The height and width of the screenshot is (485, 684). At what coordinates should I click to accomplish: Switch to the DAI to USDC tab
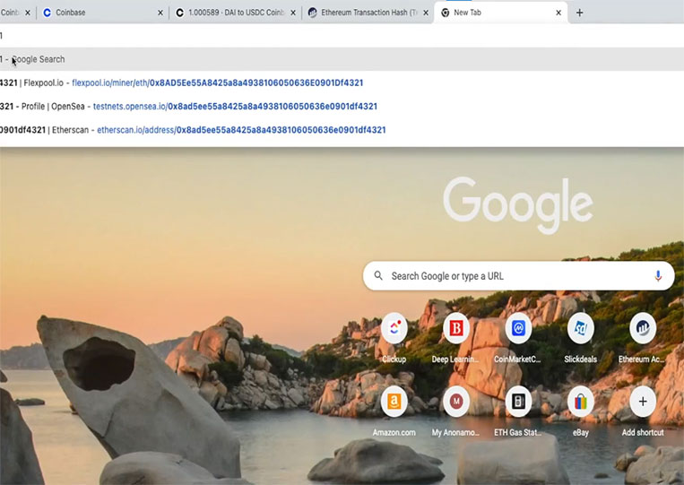(236, 13)
